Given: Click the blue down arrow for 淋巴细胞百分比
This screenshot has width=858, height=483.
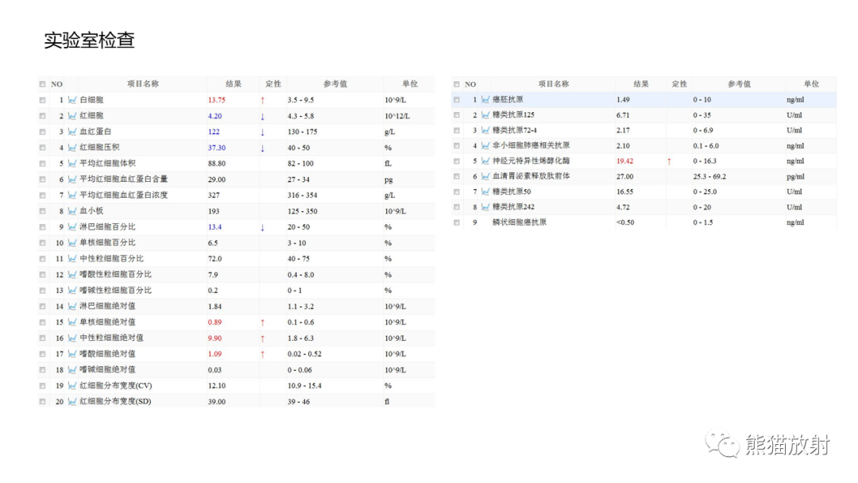Looking at the screenshot, I should point(263,227).
